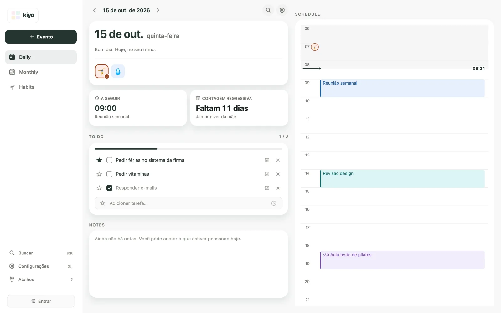
Task: Click the kiyo logo
Action: [23, 15]
